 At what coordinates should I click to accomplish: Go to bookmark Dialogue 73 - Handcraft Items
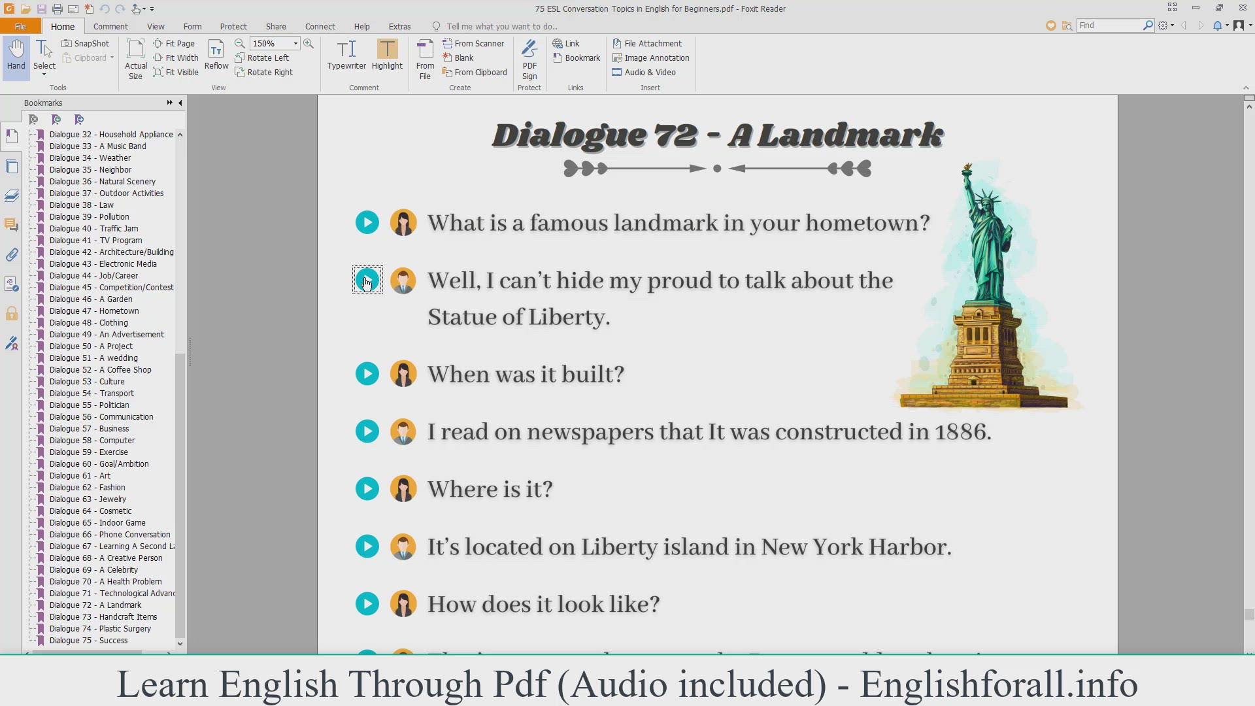tap(103, 616)
